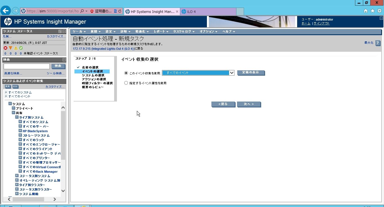Viewport: 384px width, 207px height.
Task: Click the 最大化 link
Action: pyautogui.click(x=369, y=42)
